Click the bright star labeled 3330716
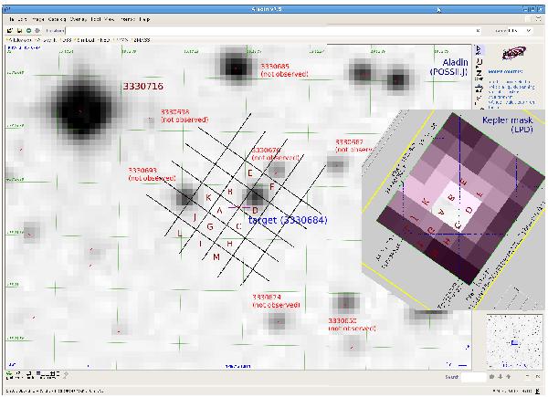Viewport: 548px width, 397px height. click(77, 106)
